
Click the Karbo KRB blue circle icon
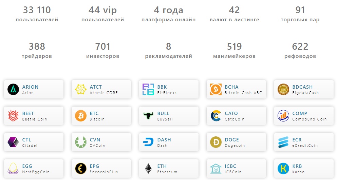click(283, 168)
